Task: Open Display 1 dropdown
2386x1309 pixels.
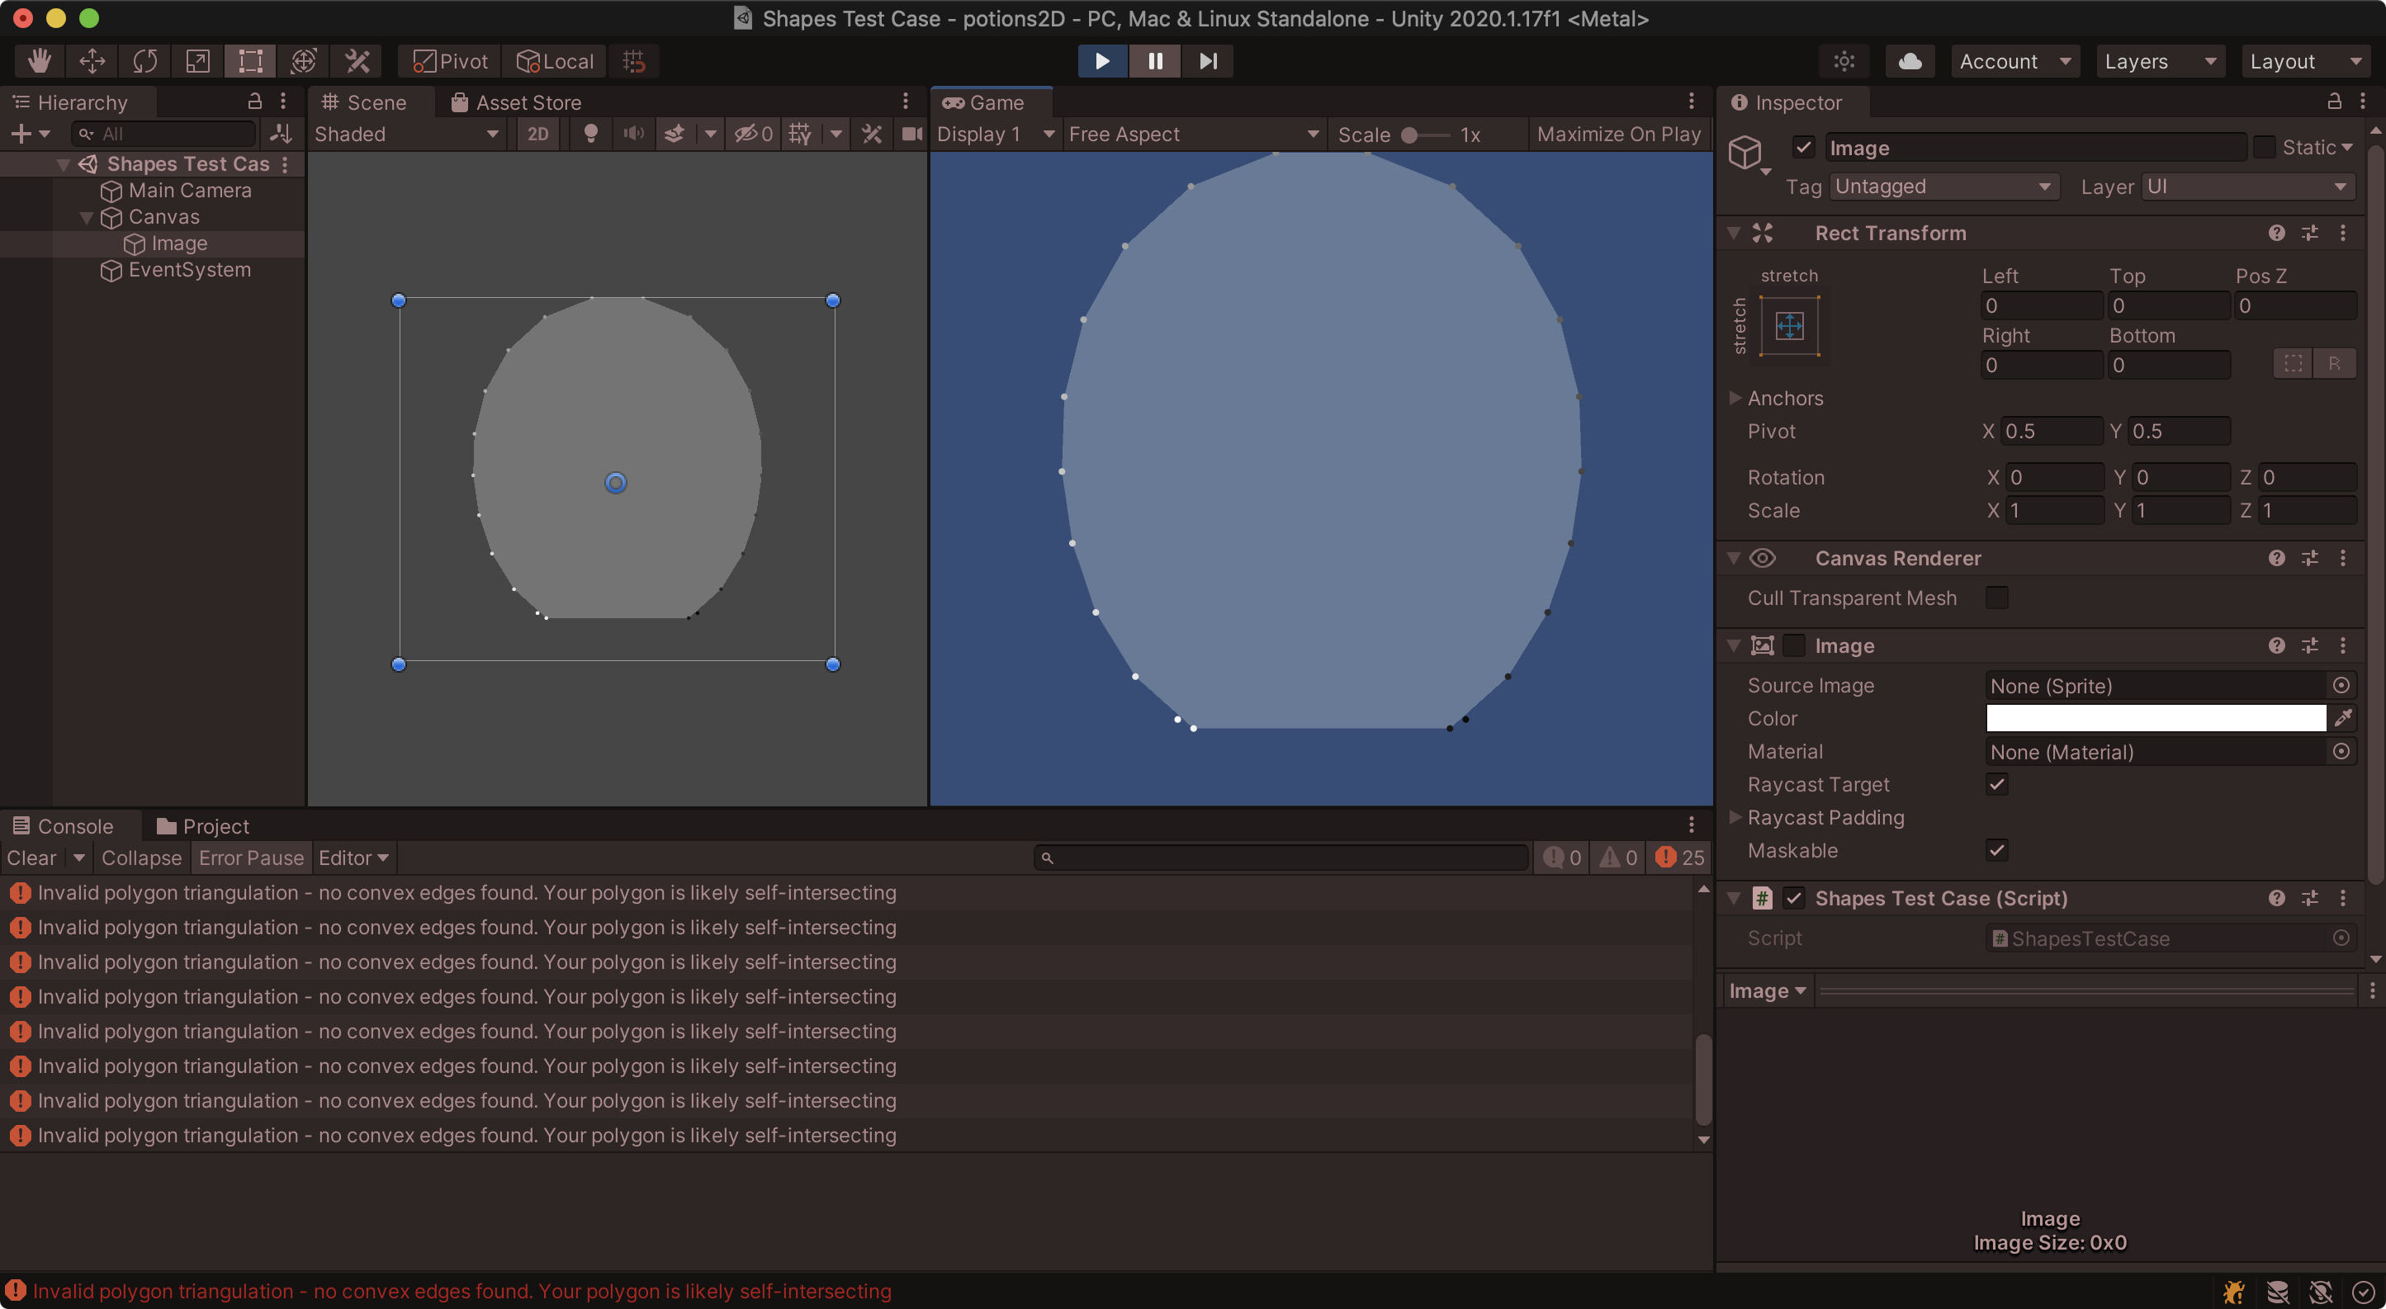Action: (996, 135)
